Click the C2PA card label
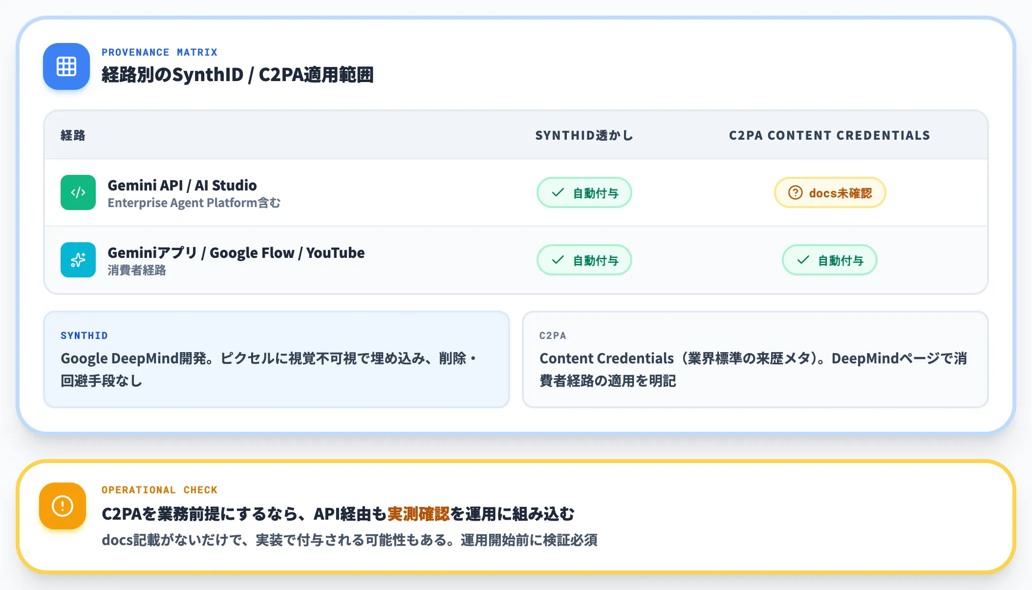 [x=553, y=336]
